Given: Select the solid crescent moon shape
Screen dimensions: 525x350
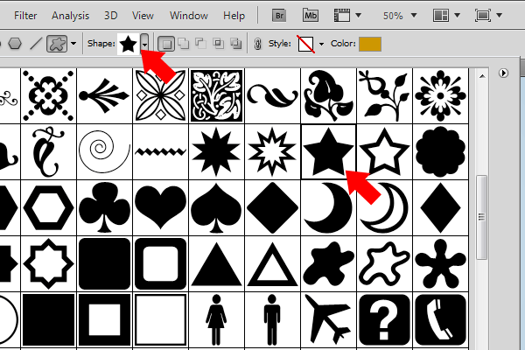Looking at the screenshot, I should (328, 207).
